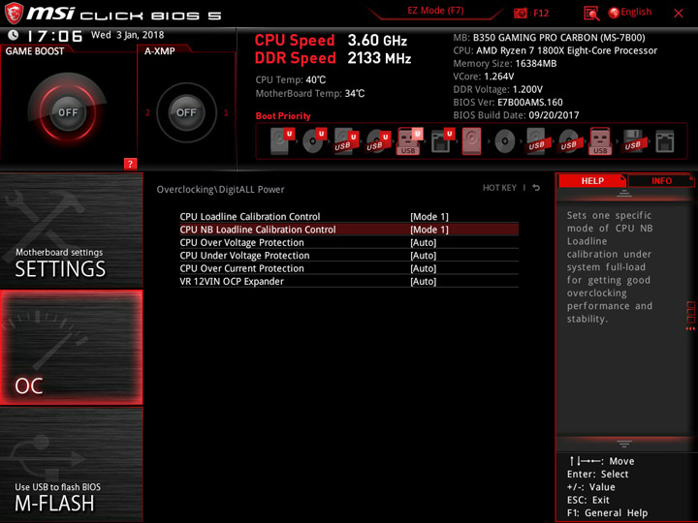Open the CPU Under Voltage Protection [Auto] value
This screenshot has width=698, height=523.
point(424,256)
